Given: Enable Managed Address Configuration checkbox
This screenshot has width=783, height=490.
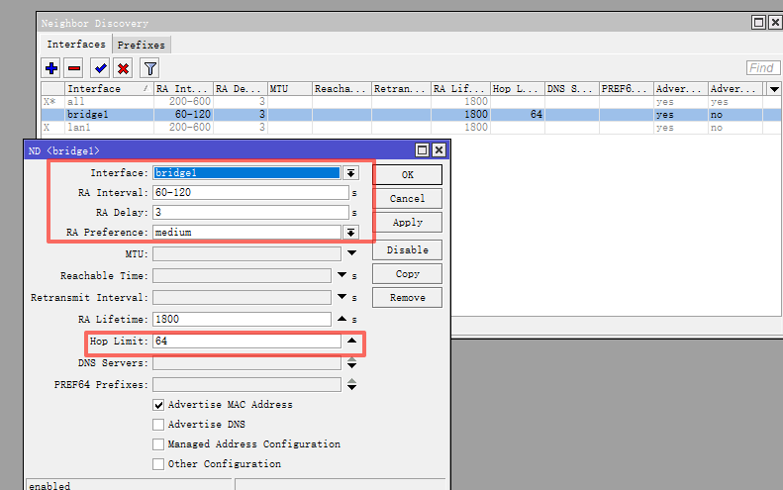Looking at the screenshot, I should [x=158, y=444].
